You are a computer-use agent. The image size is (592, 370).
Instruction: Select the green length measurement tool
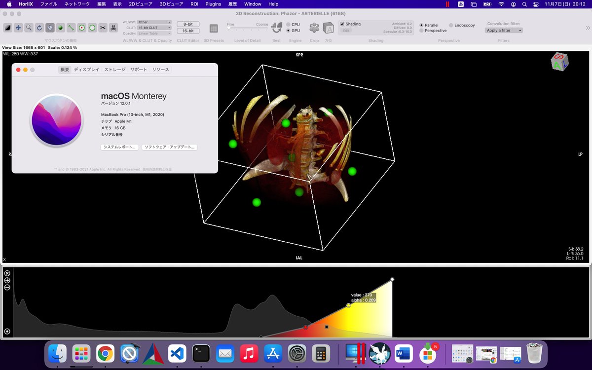71,28
